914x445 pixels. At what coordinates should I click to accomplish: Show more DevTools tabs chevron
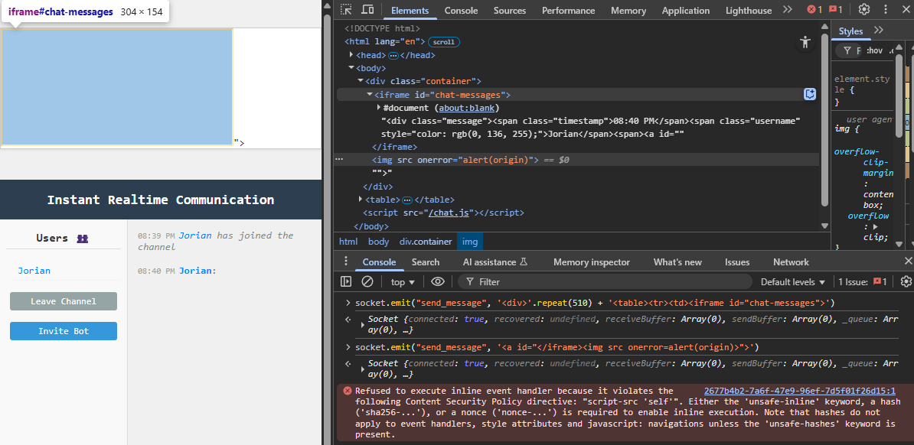(x=788, y=9)
